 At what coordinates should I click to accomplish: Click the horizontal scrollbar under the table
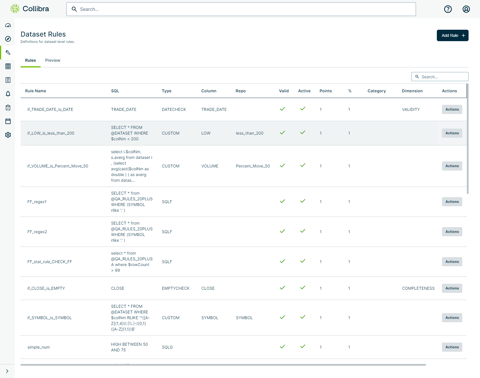(223, 365)
